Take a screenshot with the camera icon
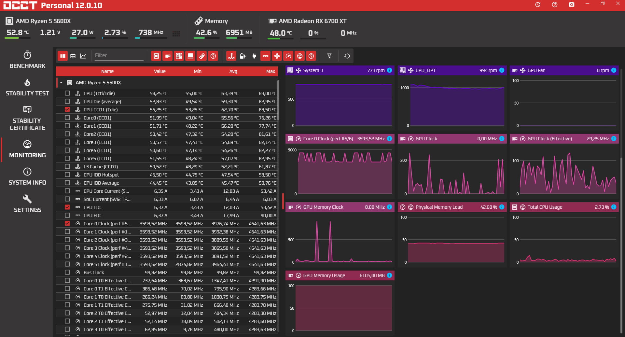Screen dimensions: 625x337 pyautogui.click(x=571, y=5)
